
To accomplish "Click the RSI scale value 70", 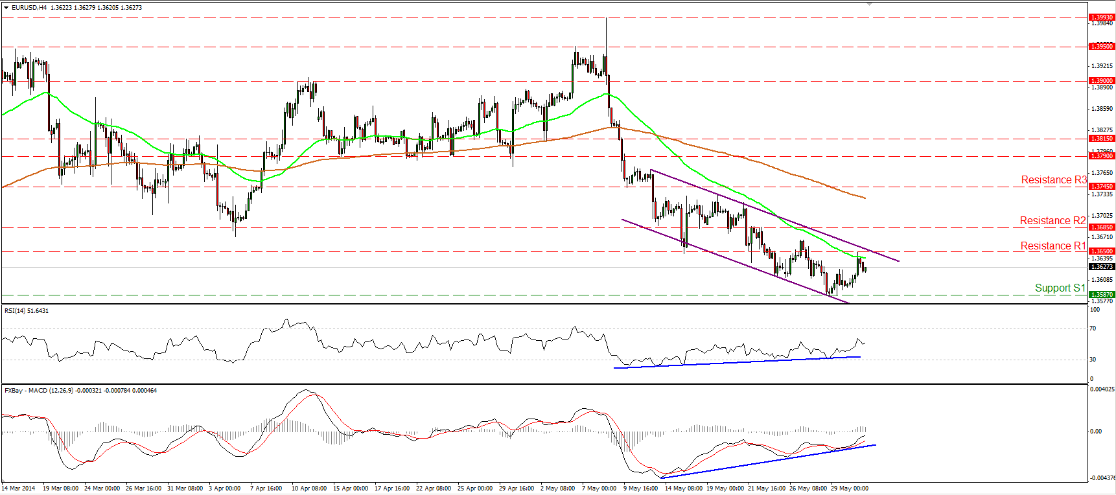I will click(1093, 329).
